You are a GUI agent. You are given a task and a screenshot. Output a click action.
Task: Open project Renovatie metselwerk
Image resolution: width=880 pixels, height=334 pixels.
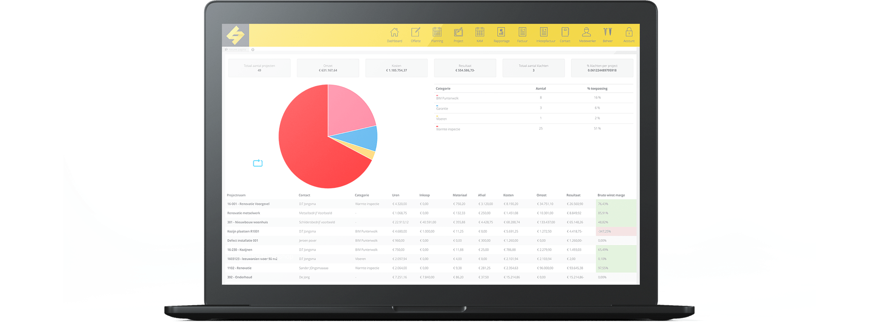coord(244,213)
